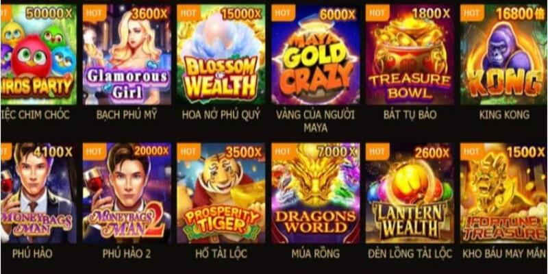The image size is (548, 274).
Task: Open the Blossom of Wealth game tile
Action: pos(221,55)
